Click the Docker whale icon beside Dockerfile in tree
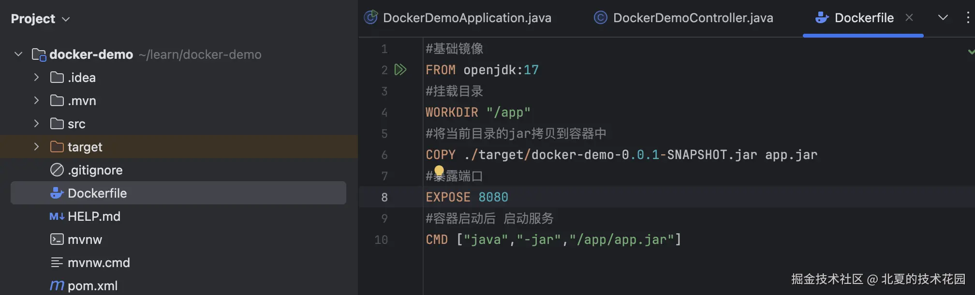This screenshot has height=295, width=975. tap(57, 193)
